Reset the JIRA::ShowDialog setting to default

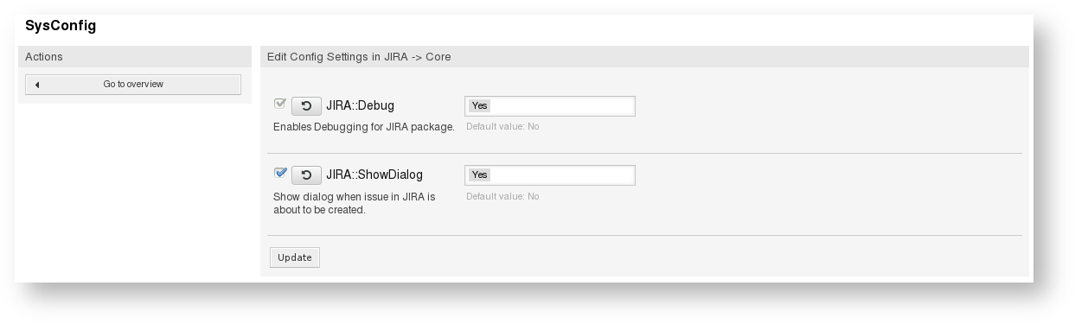pyautogui.click(x=306, y=175)
